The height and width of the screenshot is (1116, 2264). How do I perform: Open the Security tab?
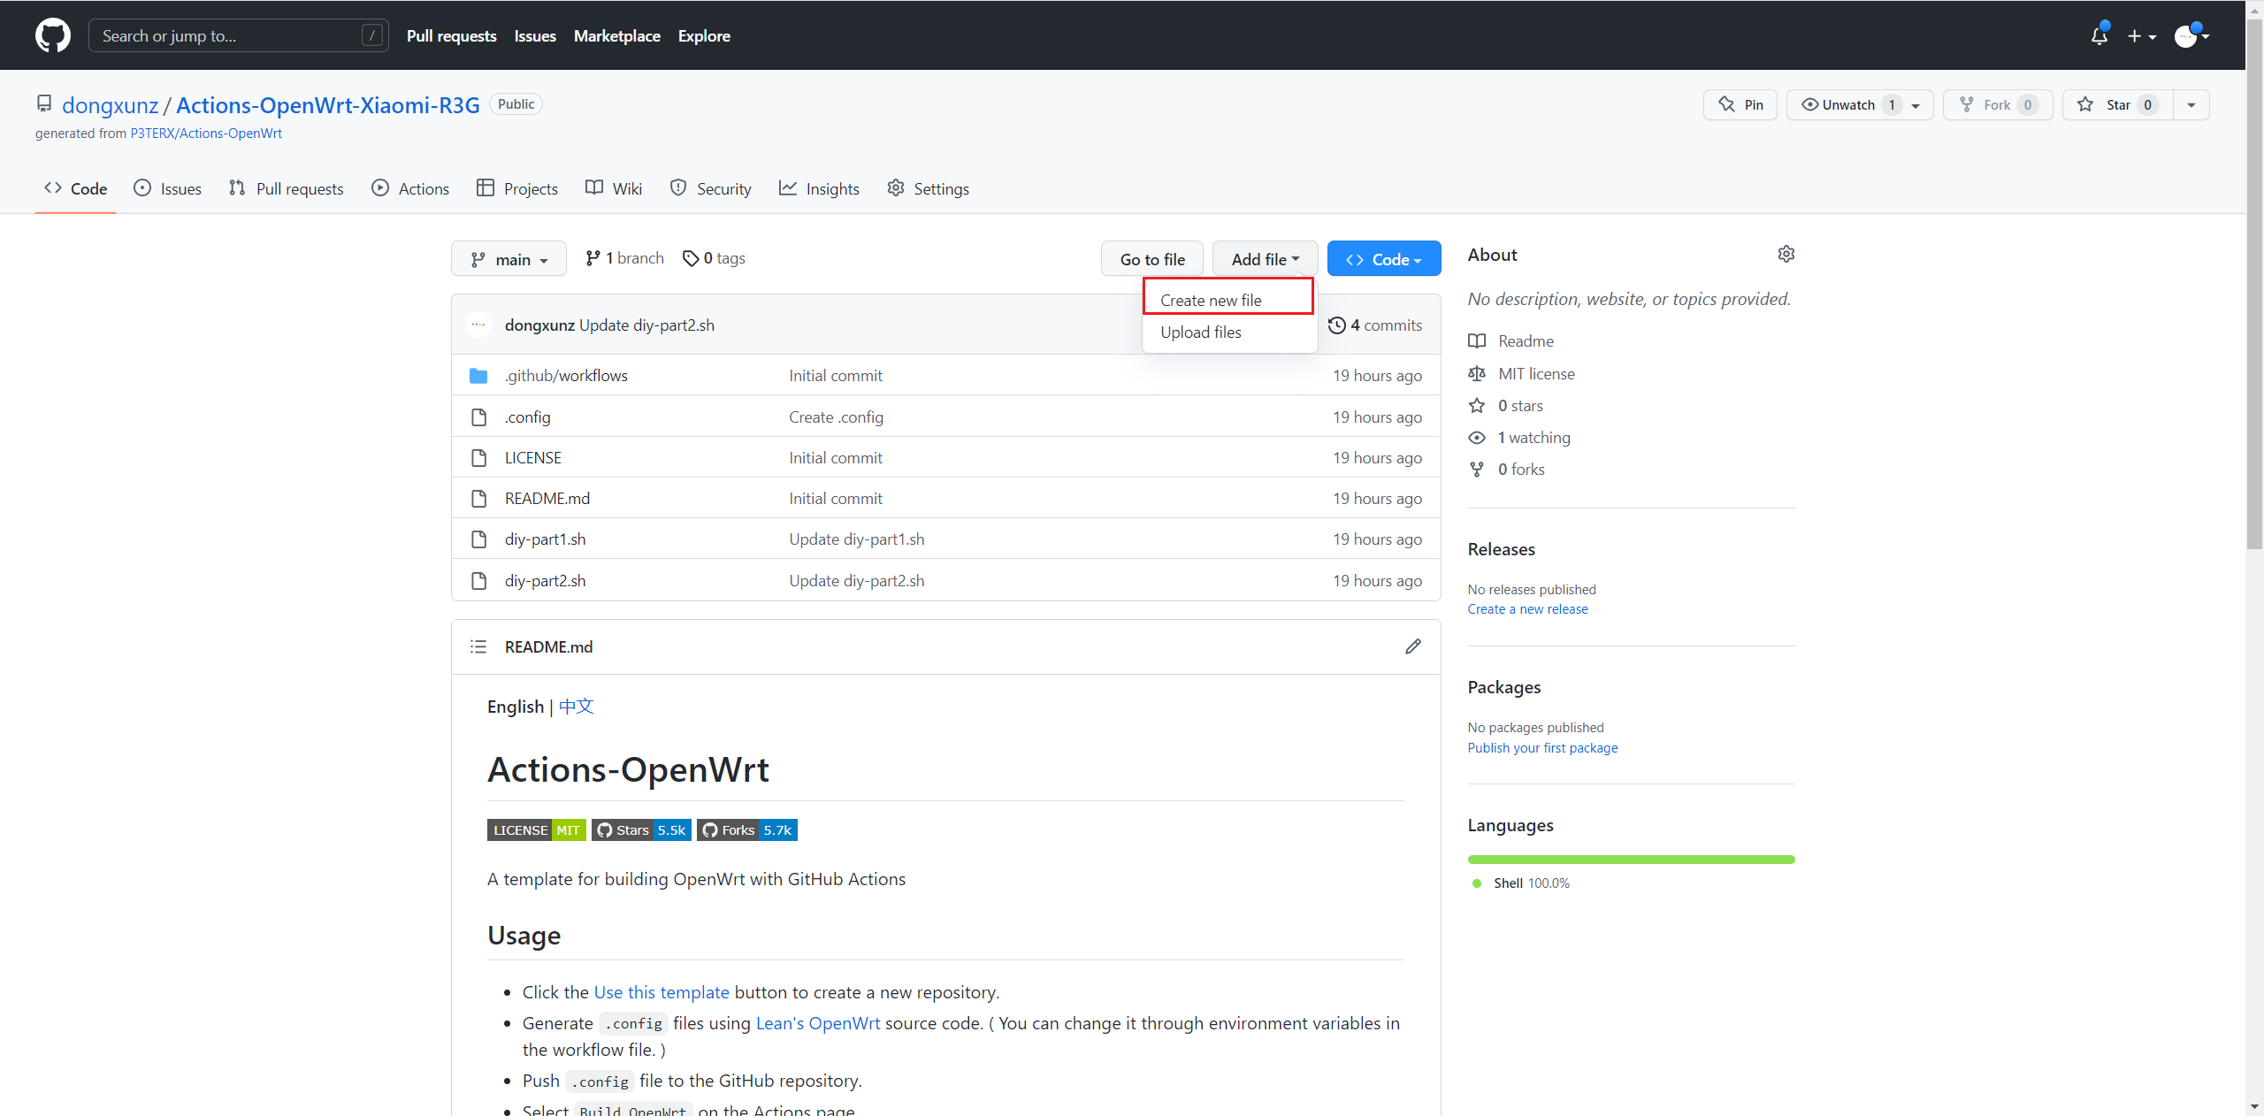[x=711, y=188]
